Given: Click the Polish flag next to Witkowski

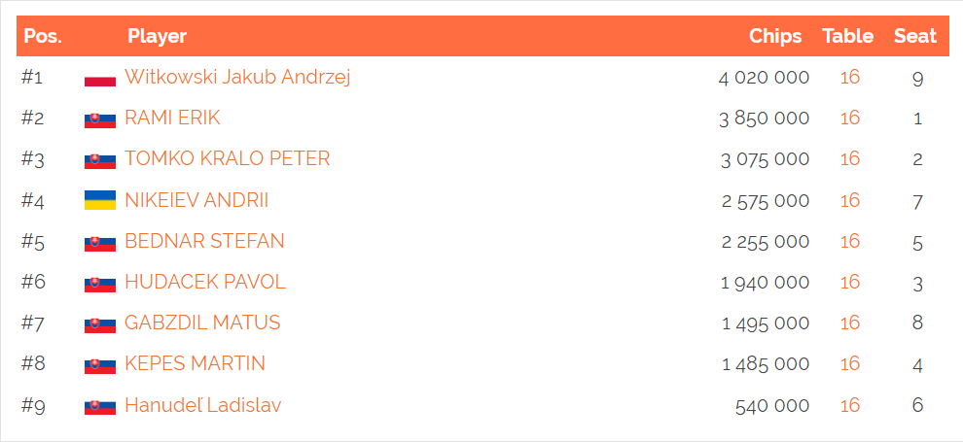Looking at the screenshot, I should [x=100, y=78].
